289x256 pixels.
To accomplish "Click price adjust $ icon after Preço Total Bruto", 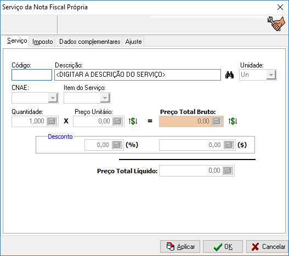I will pos(233,121).
